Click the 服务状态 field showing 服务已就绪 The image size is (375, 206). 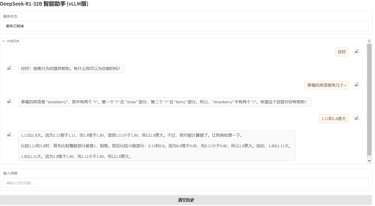186,26
